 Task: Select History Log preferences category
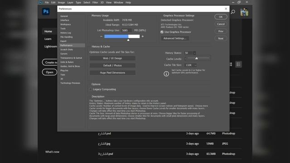click(65, 33)
